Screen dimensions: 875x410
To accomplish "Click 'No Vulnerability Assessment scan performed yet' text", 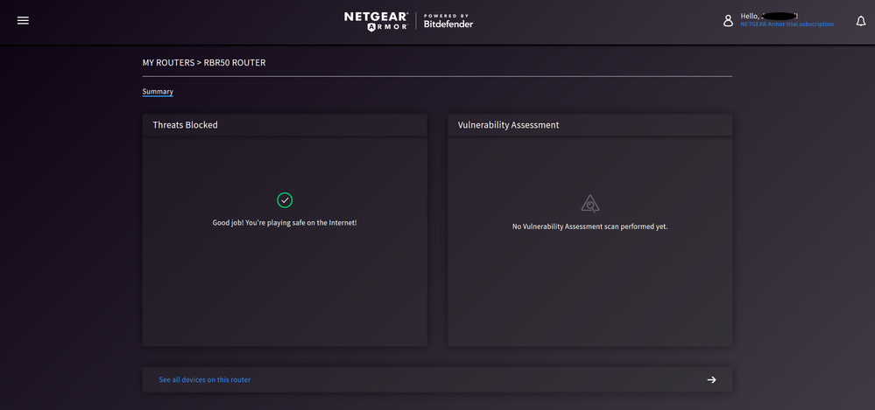I will [589, 226].
